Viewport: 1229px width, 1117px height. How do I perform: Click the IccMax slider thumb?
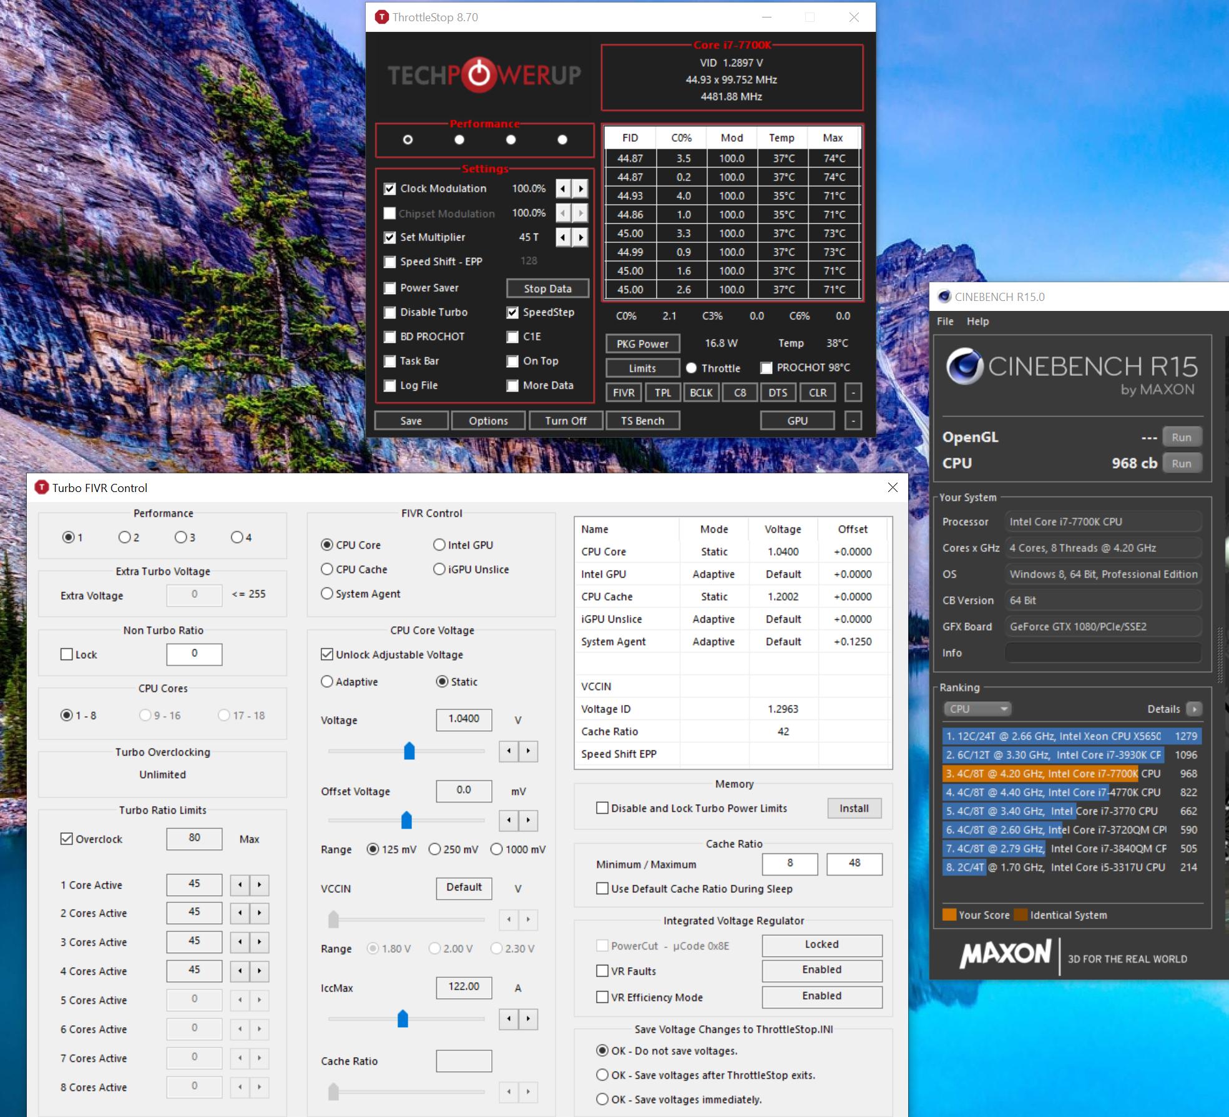click(x=403, y=1018)
